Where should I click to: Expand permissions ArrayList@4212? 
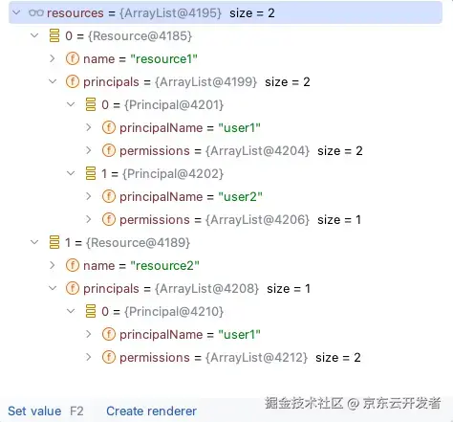point(89,357)
